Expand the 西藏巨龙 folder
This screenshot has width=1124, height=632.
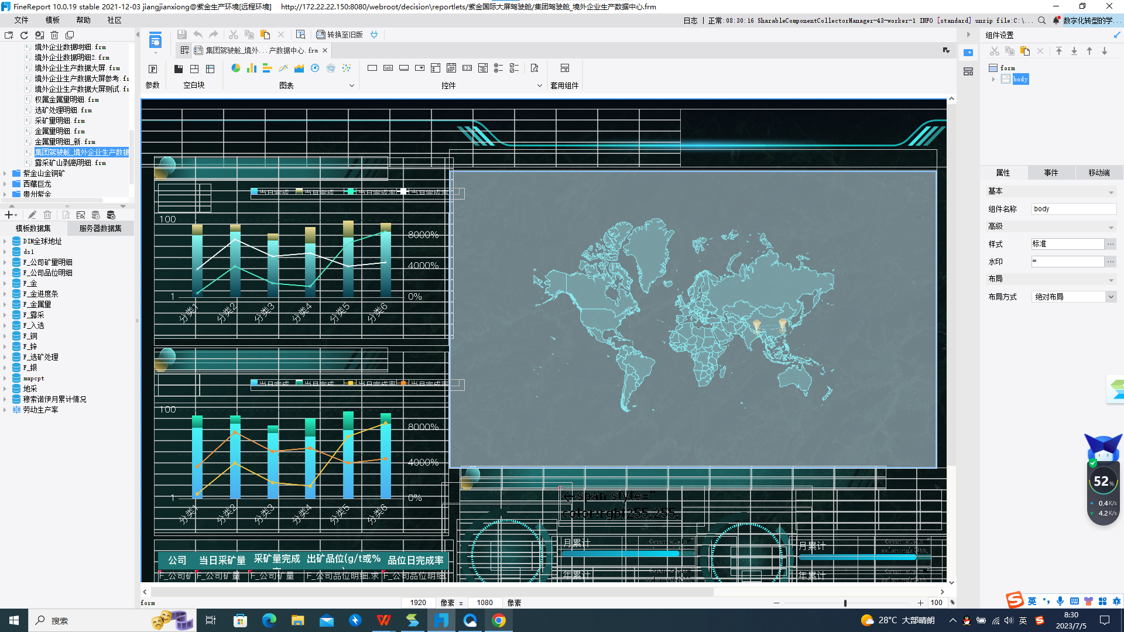pos(5,184)
